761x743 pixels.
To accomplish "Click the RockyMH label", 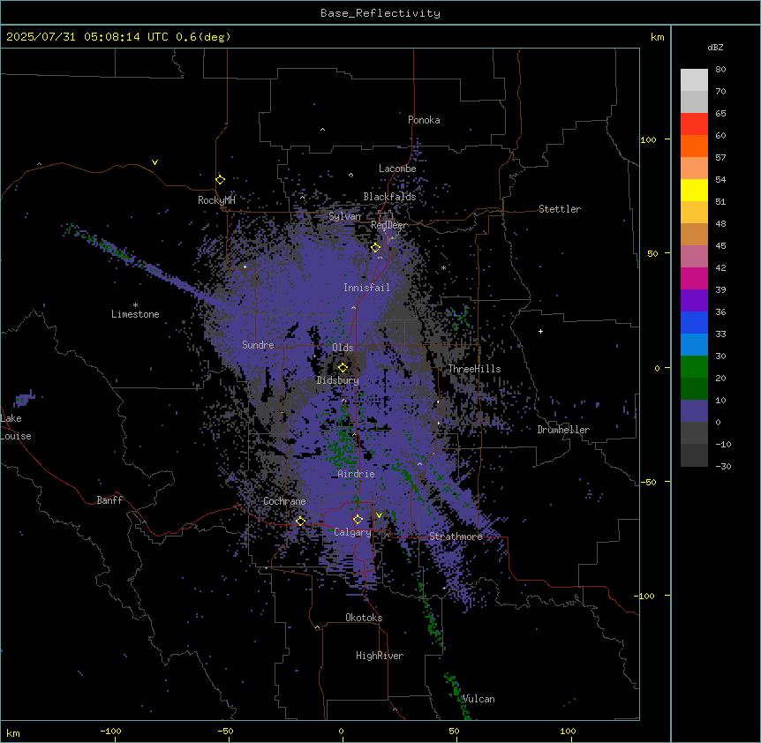I will 216,200.
